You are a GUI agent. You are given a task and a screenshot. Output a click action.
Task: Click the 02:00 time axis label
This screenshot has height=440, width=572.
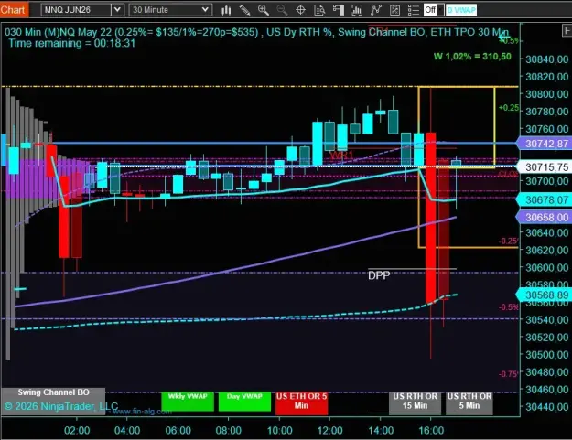tap(77, 431)
